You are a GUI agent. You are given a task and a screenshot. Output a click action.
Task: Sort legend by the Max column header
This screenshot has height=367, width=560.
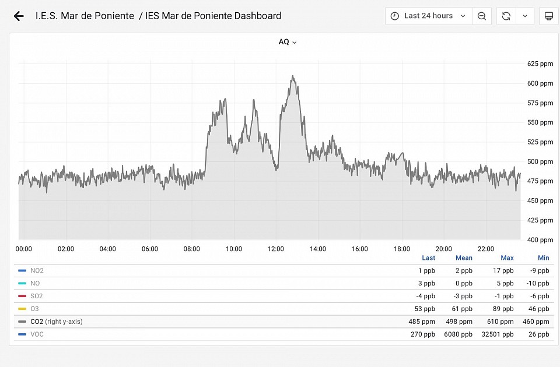point(507,258)
